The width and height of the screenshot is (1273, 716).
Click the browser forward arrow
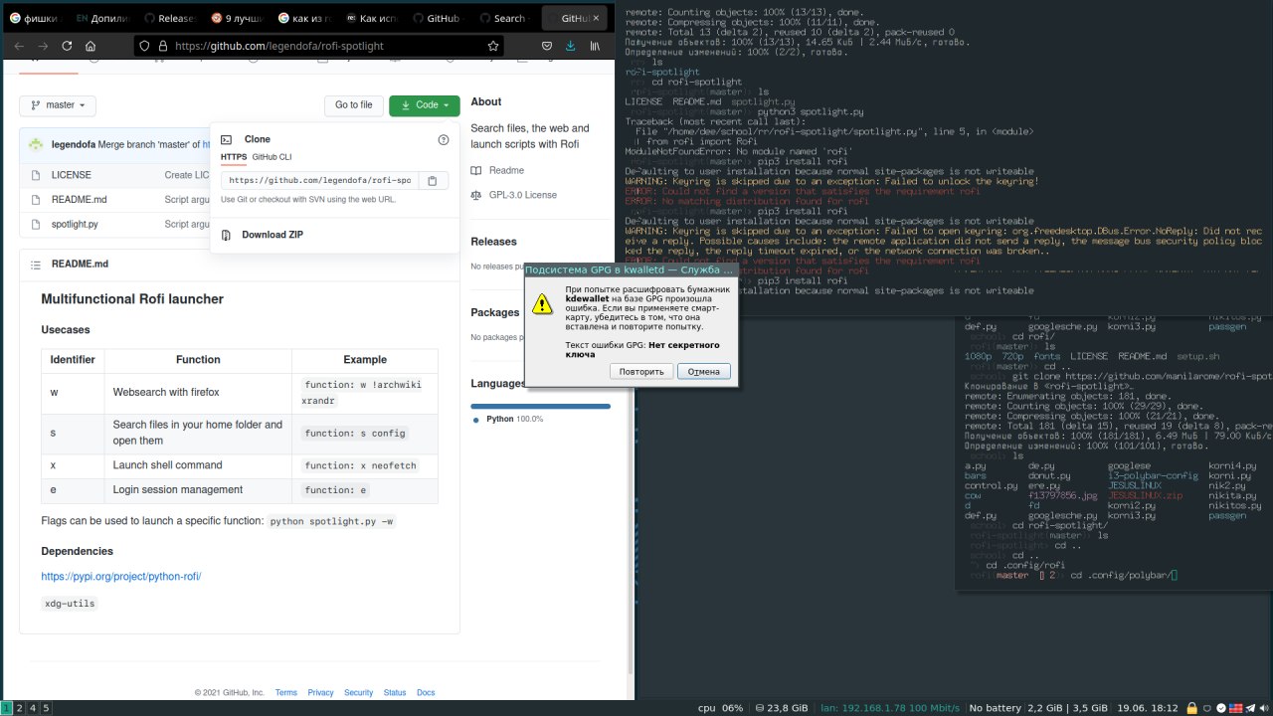42,46
